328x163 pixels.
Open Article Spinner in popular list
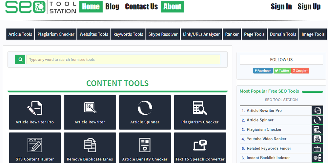(260, 120)
